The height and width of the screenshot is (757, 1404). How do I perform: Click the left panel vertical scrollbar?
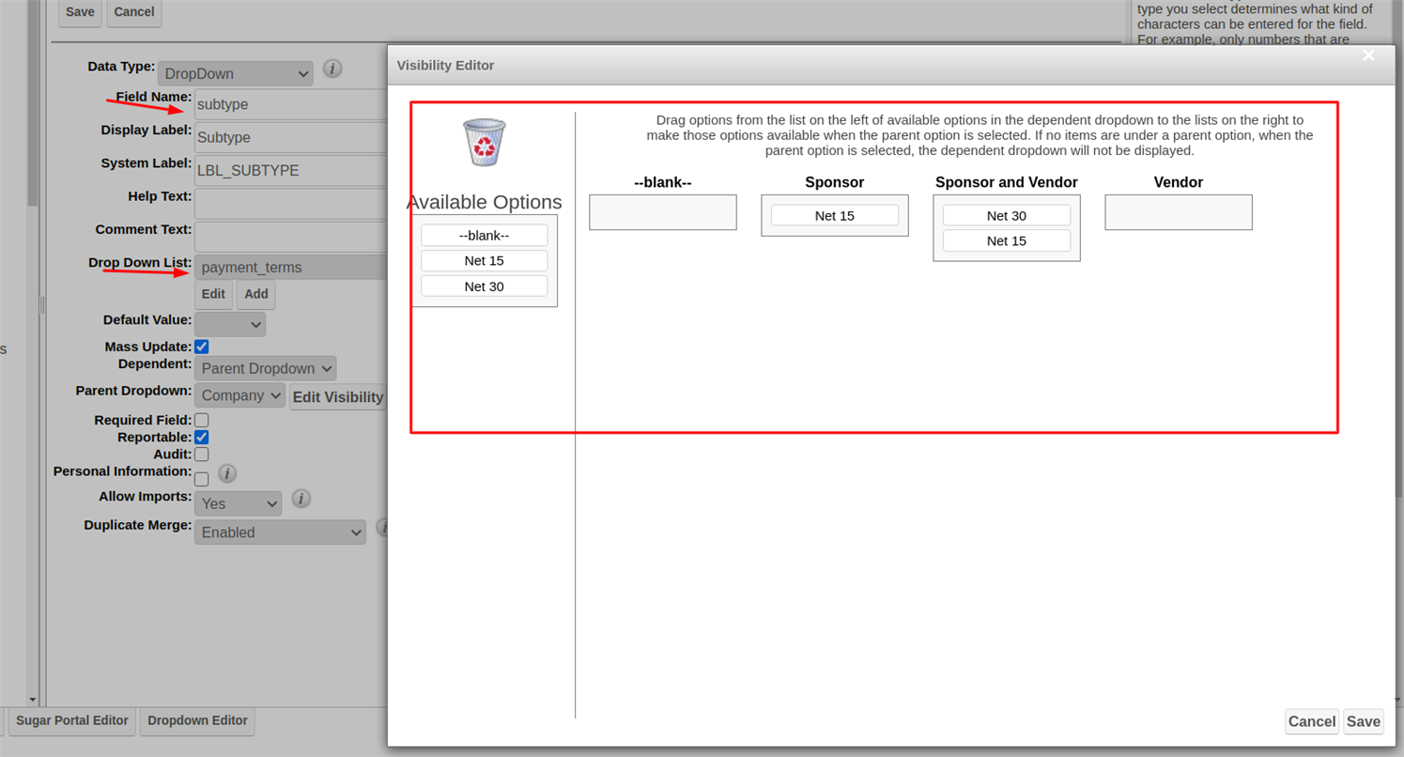pyautogui.click(x=33, y=103)
